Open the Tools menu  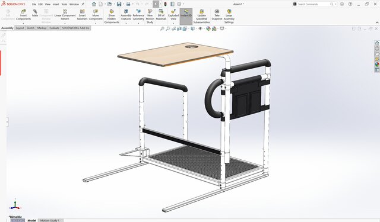(x=64, y=4)
